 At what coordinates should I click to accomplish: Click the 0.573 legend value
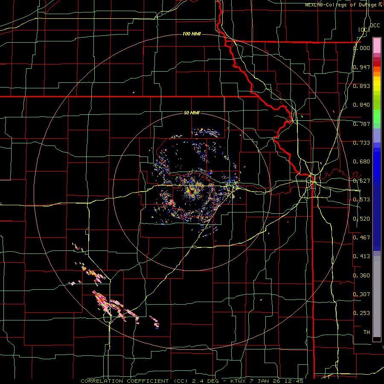coord(361,200)
